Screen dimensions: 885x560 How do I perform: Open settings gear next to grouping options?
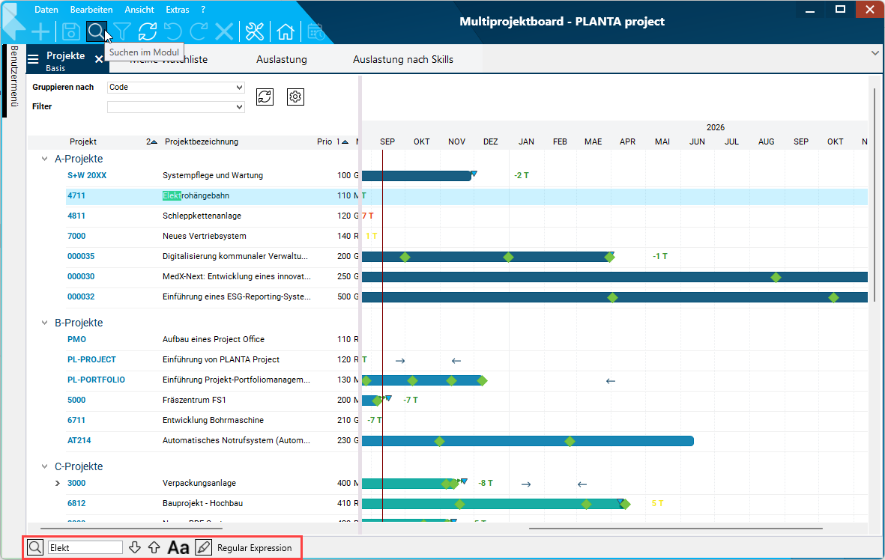pos(295,97)
